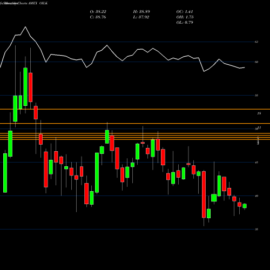The image size is (270, 270).
Task: Click the 'OH: 1.75' reading
Action: (x=185, y=17)
